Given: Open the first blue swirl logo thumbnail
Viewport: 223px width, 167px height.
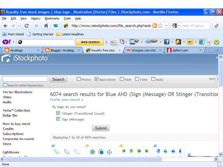Looking at the screenshot, I should (x=66, y=152).
